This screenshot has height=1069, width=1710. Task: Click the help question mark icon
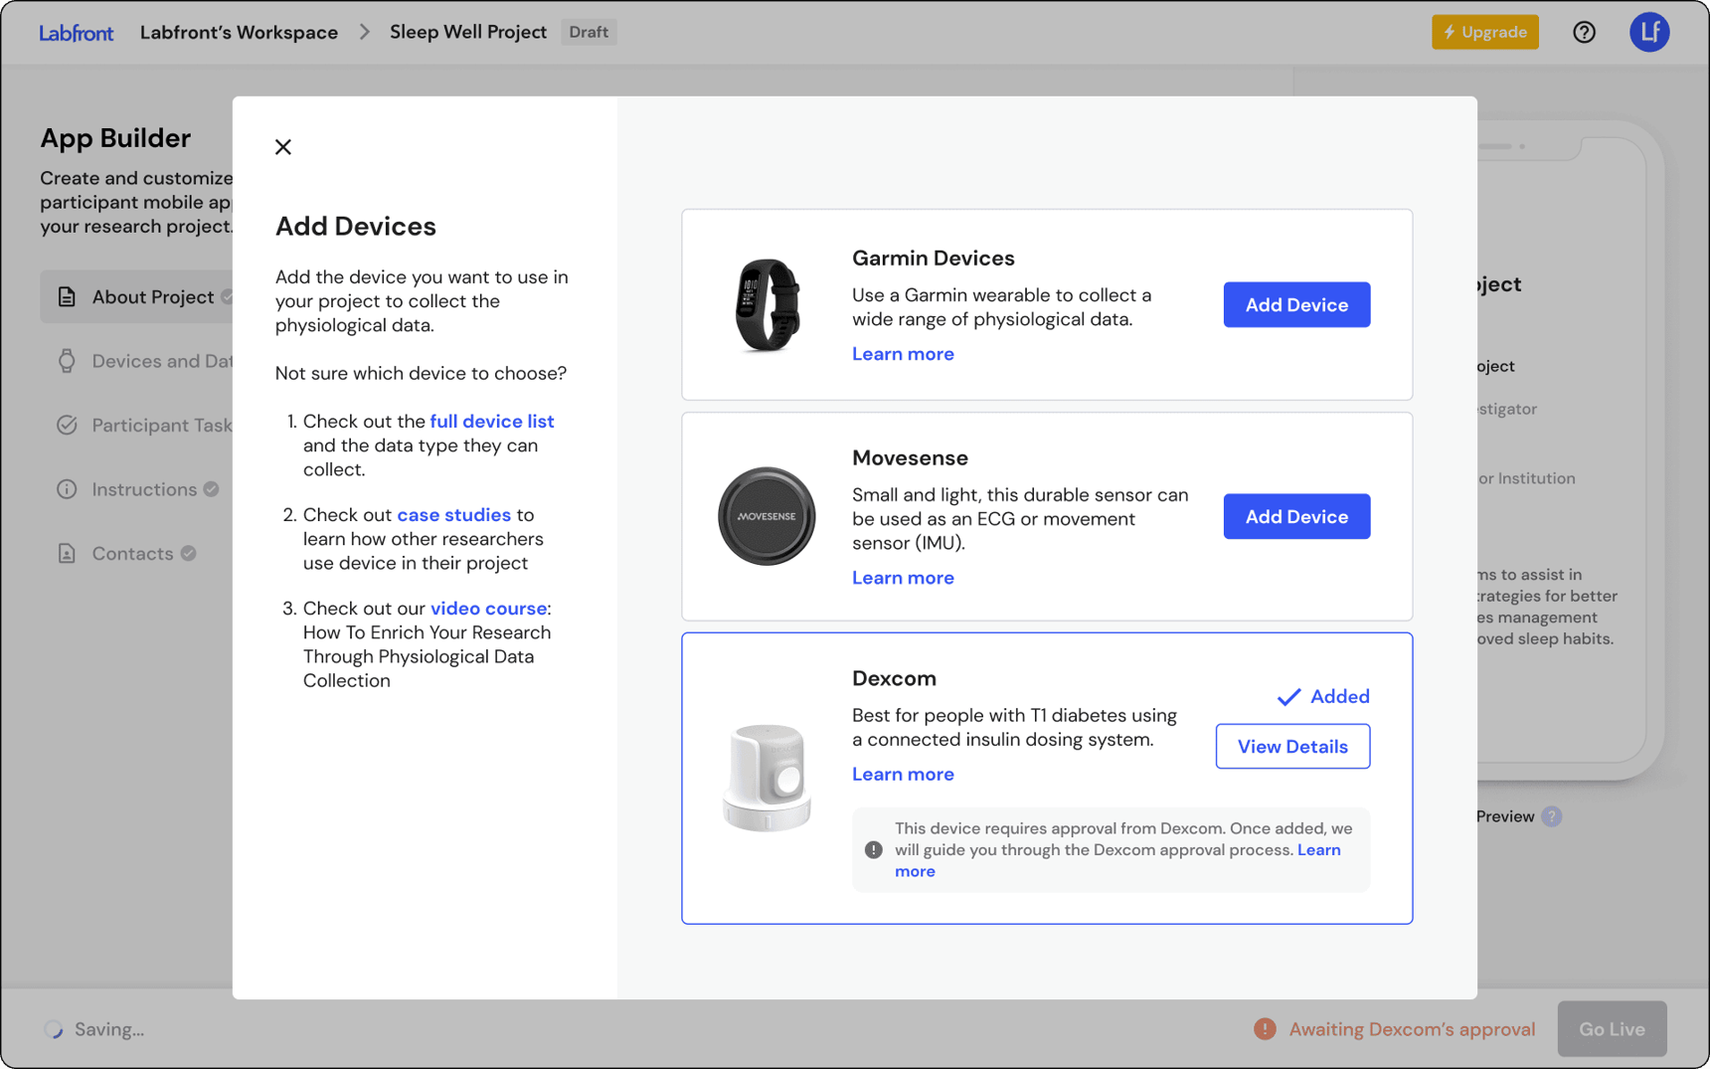tap(1584, 32)
